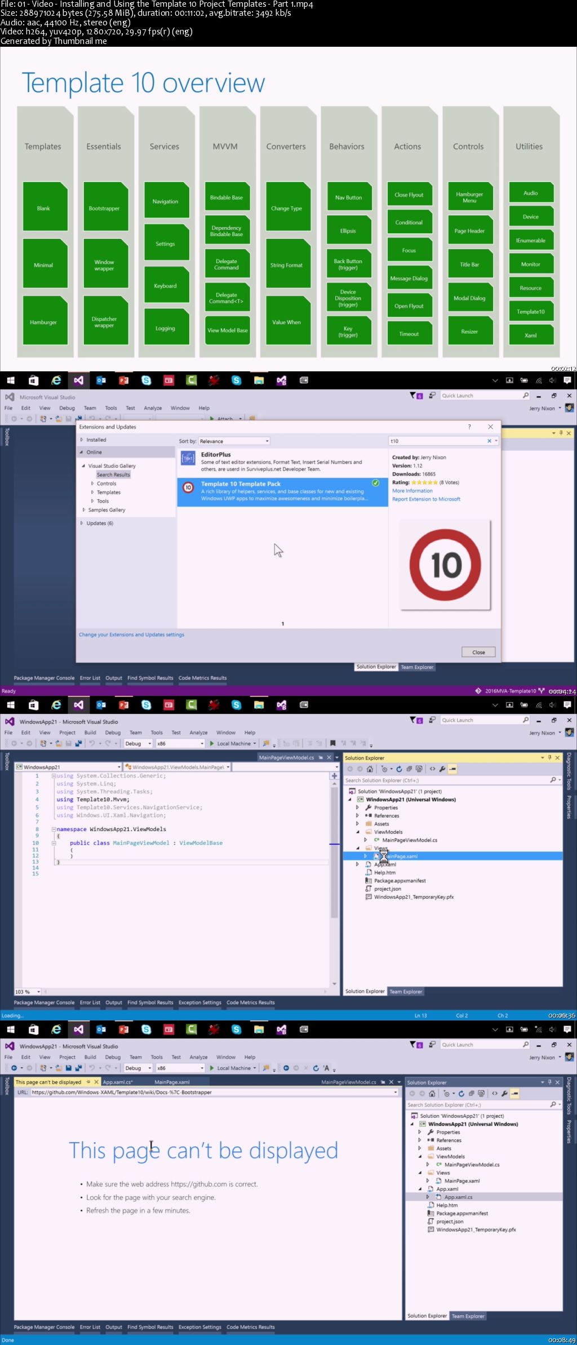Expand Samples Gallery node in Extensions dialog
The height and width of the screenshot is (1345, 577).
tap(84, 510)
